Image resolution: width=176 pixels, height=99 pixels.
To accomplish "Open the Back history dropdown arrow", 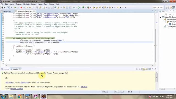I will 120,7.
